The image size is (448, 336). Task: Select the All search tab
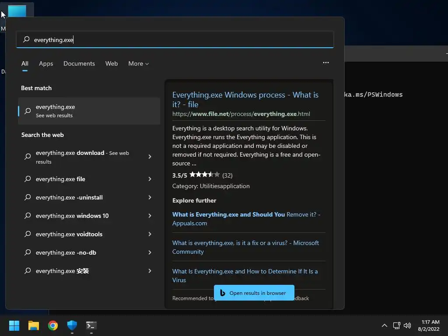point(25,63)
